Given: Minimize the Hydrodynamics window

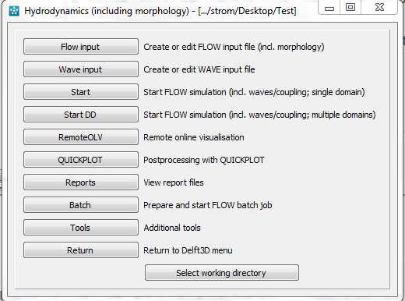Looking at the screenshot, I should pyautogui.click(x=329, y=8).
